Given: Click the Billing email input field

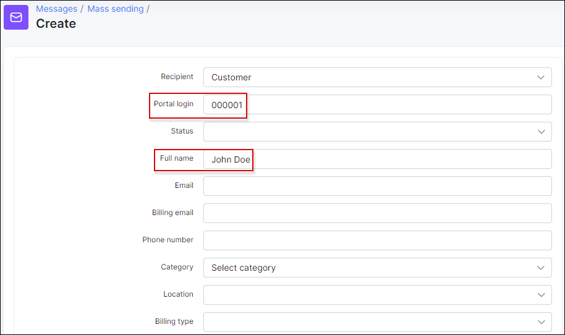Looking at the screenshot, I should tap(377, 213).
